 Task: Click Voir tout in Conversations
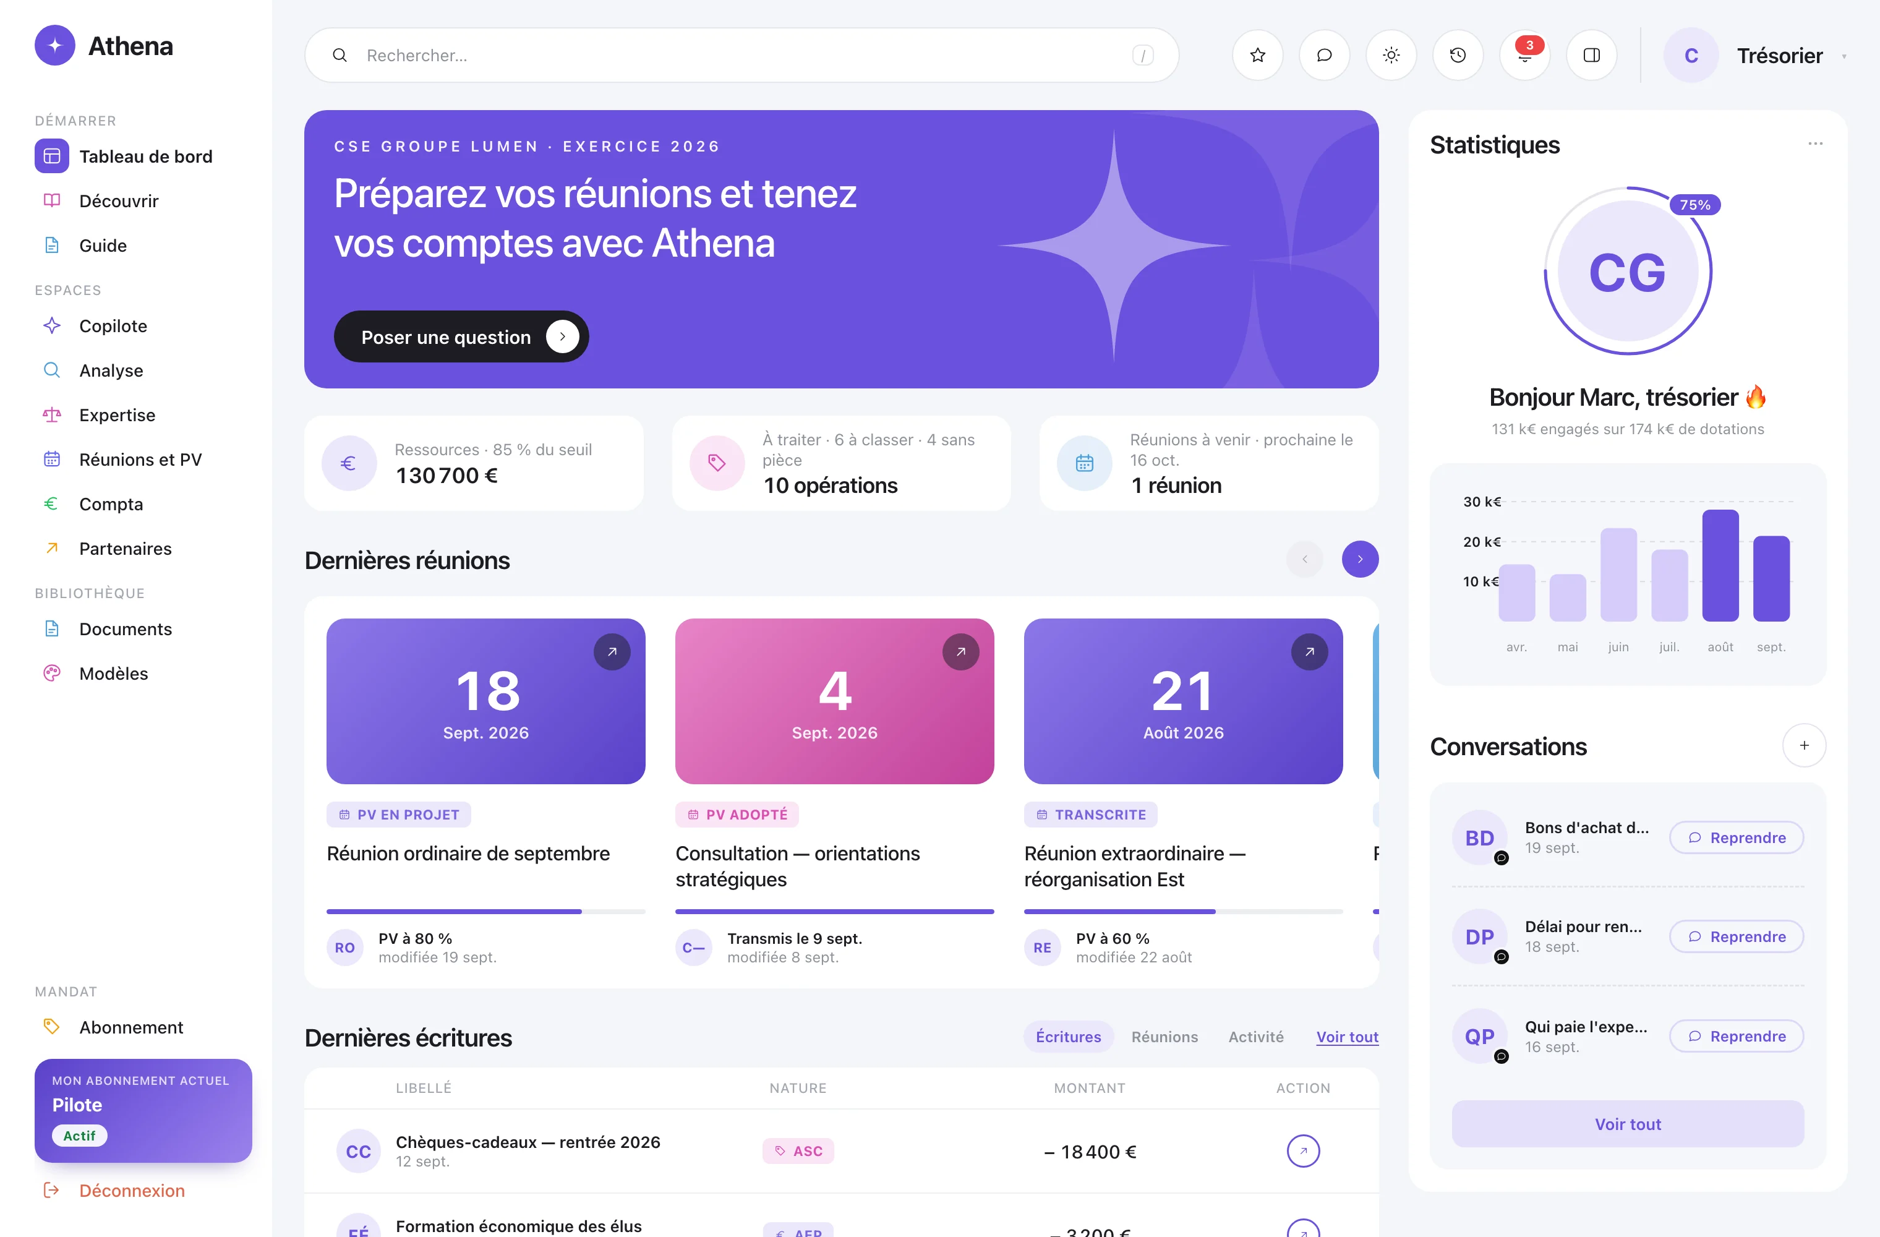coord(1627,1123)
